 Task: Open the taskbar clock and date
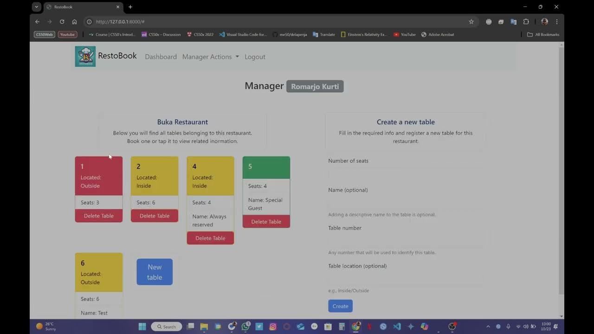546,327
